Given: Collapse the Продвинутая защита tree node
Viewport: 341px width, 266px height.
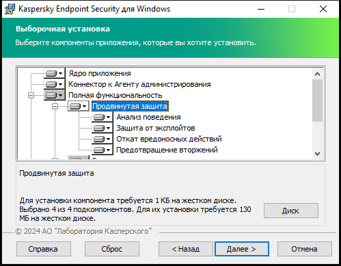Looking at the screenshot, I should (x=55, y=106).
